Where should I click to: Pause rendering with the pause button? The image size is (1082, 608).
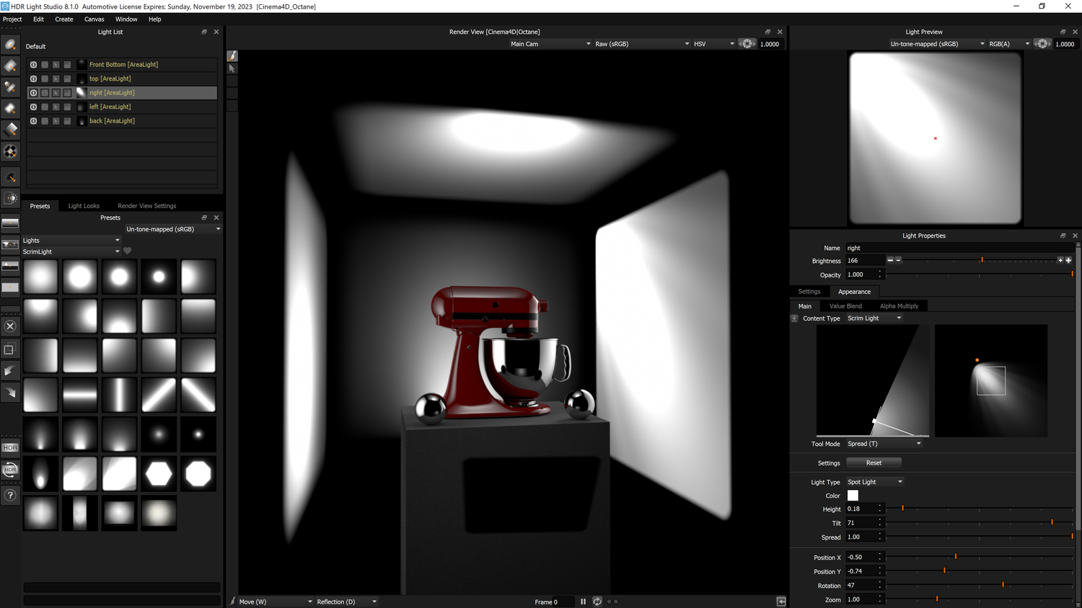click(x=583, y=601)
